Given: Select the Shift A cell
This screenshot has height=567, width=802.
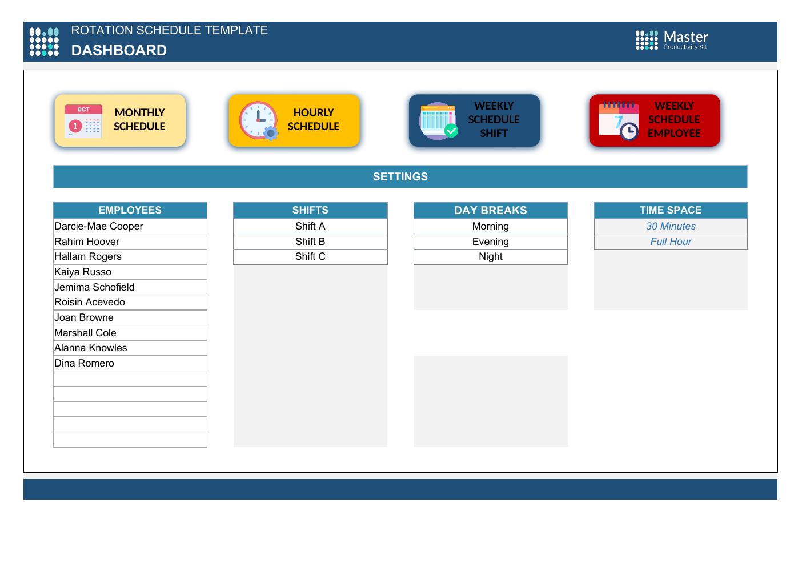Looking at the screenshot, I should [310, 226].
